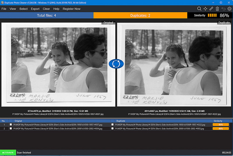Click the green ACTIVATE button
The height and width of the screenshot is (156, 233).
tap(8, 153)
